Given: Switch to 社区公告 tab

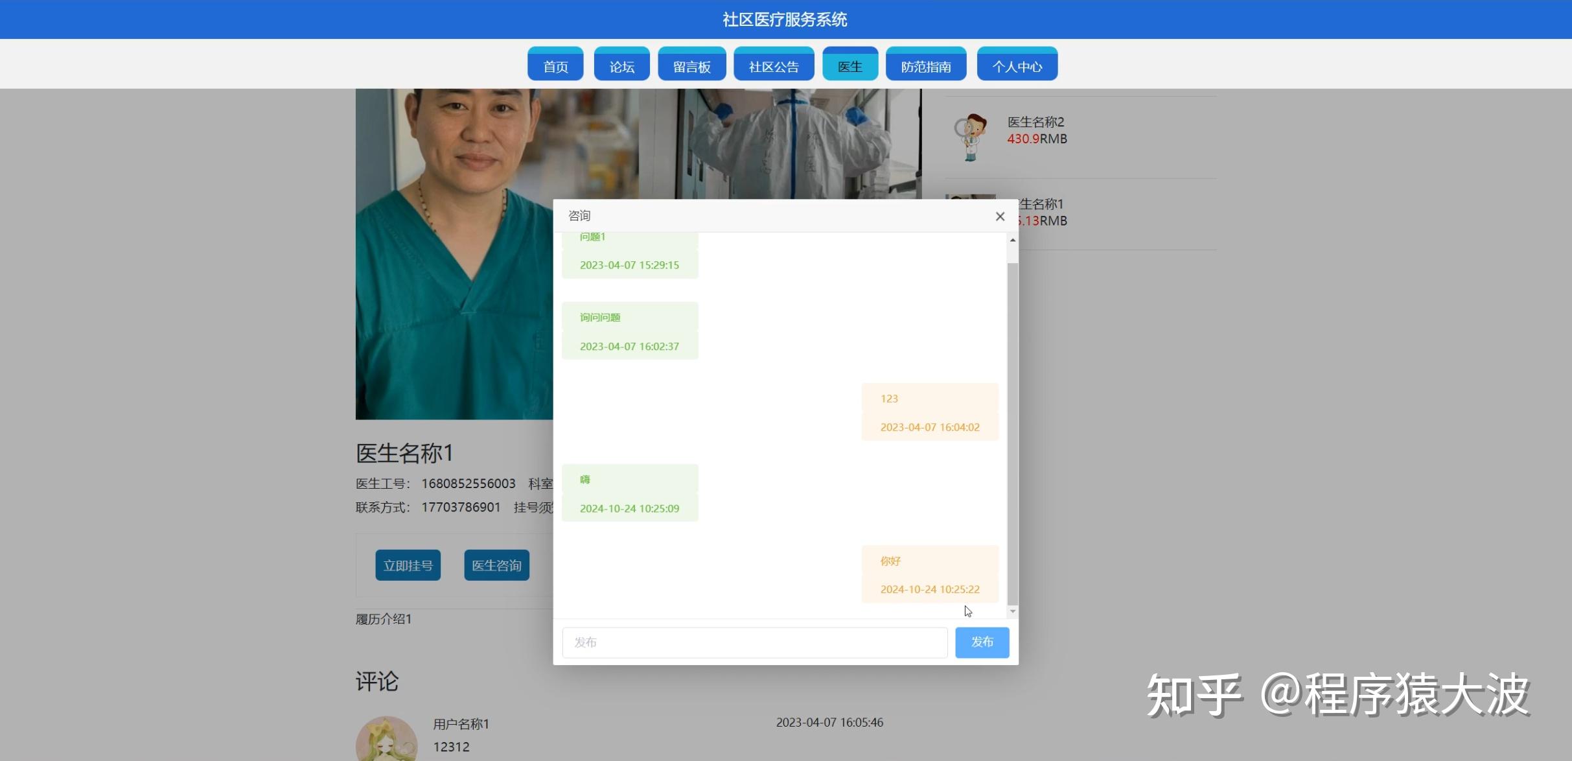Looking at the screenshot, I should 774,65.
